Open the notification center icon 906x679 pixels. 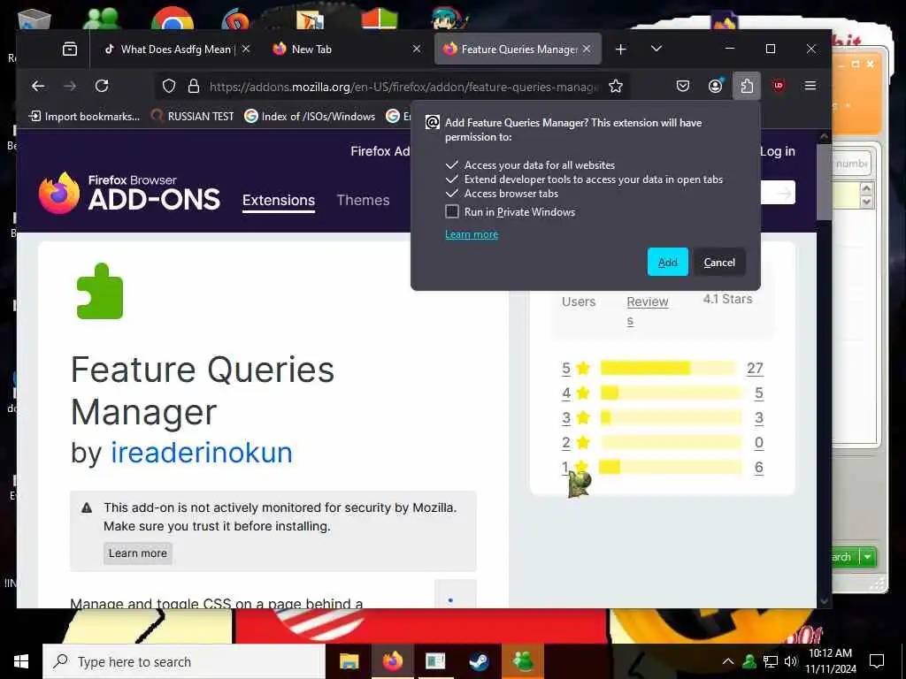[x=877, y=661]
